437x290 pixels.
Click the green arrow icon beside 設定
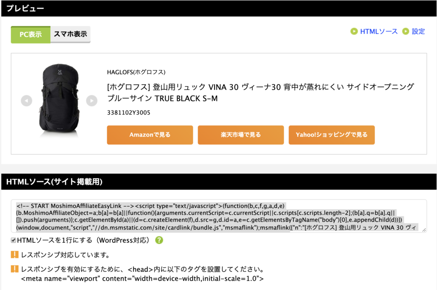coord(405,32)
